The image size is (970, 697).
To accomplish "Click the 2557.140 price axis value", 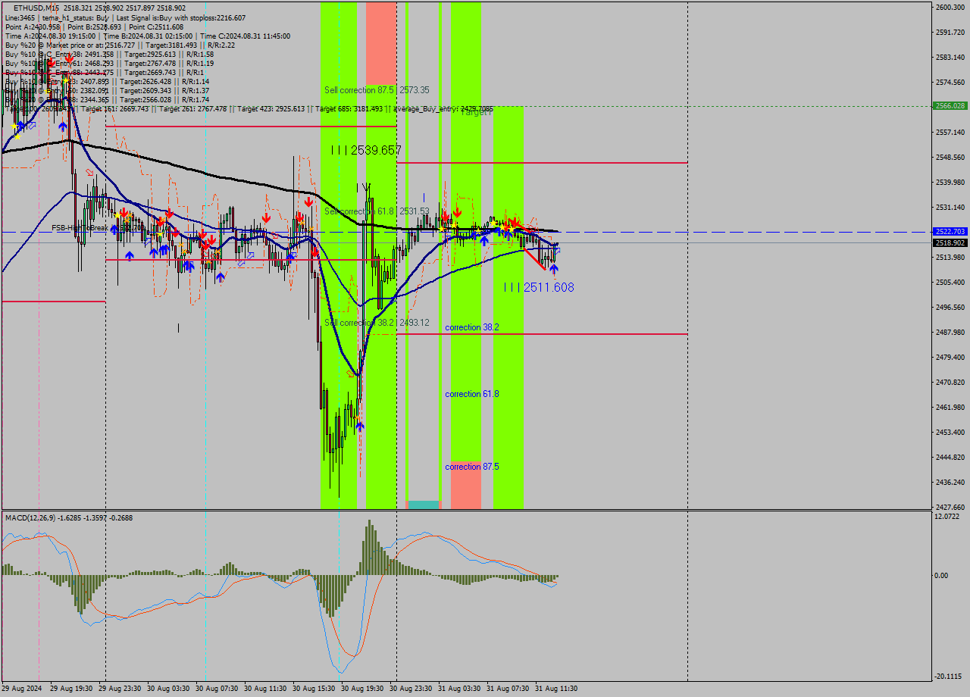I will pos(950,132).
